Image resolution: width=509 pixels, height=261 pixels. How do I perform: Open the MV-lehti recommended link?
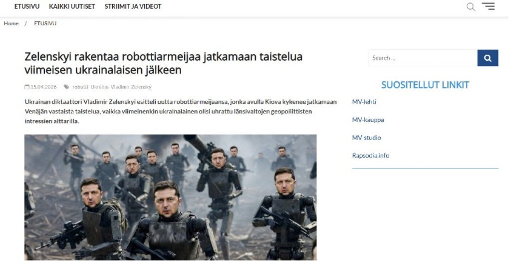[x=364, y=102]
